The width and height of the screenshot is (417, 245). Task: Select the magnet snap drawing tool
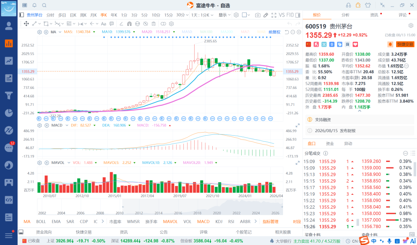pos(129,24)
